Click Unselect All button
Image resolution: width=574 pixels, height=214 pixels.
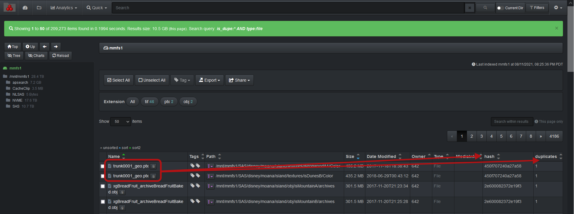(152, 80)
